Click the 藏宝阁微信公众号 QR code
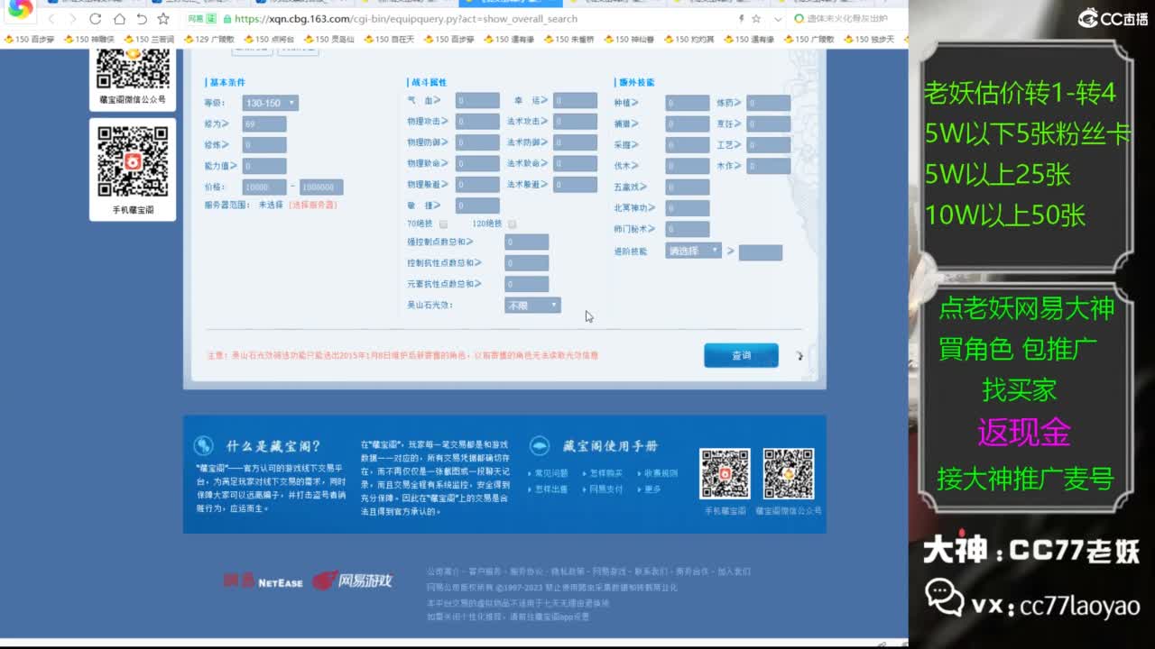The width and height of the screenshot is (1155, 649). (133, 68)
